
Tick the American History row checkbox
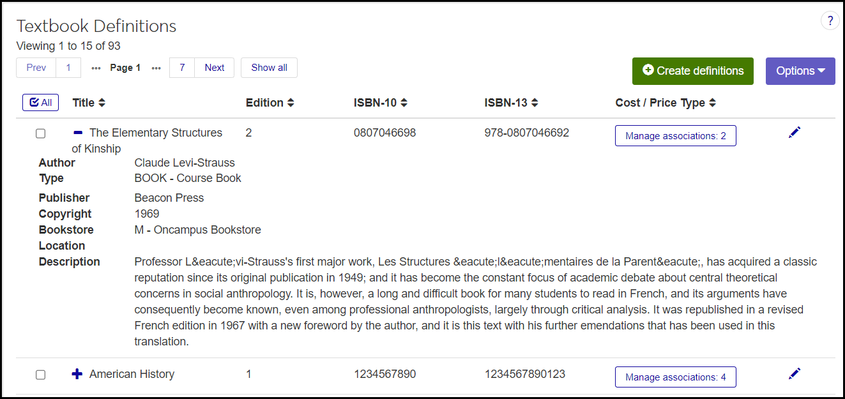coord(41,375)
